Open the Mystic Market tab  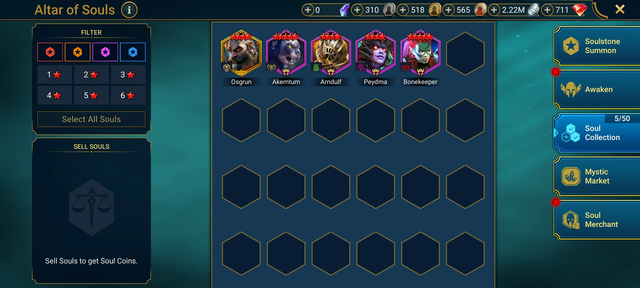[x=597, y=176]
